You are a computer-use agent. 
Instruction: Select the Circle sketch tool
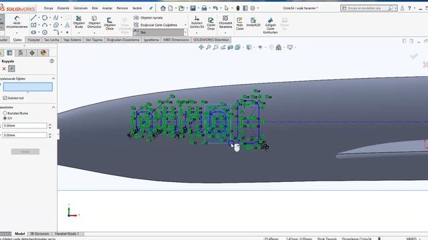(45, 18)
